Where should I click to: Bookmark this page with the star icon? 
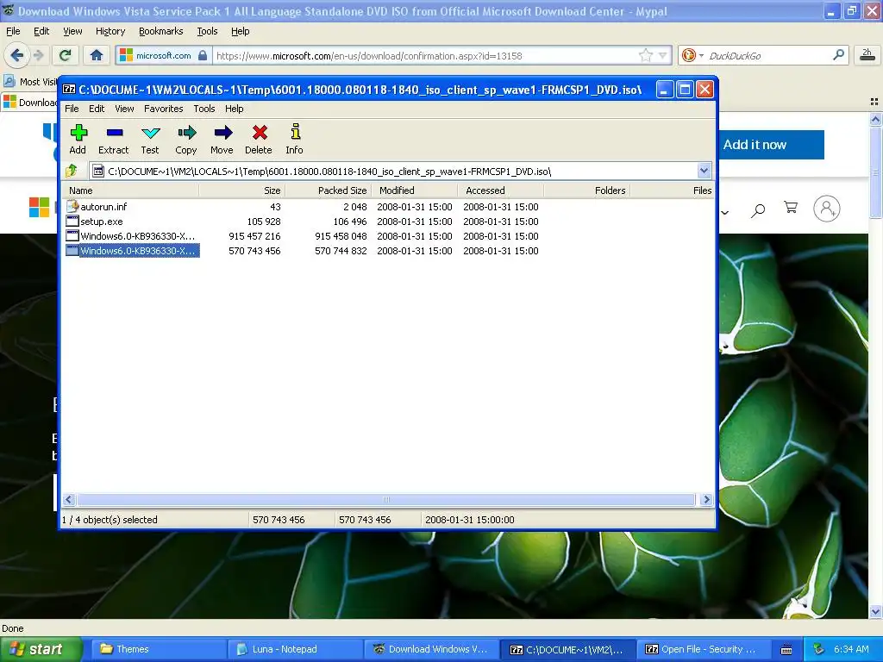(645, 55)
